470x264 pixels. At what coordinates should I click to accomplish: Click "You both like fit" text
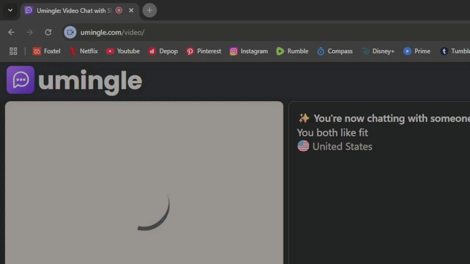coord(332,132)
